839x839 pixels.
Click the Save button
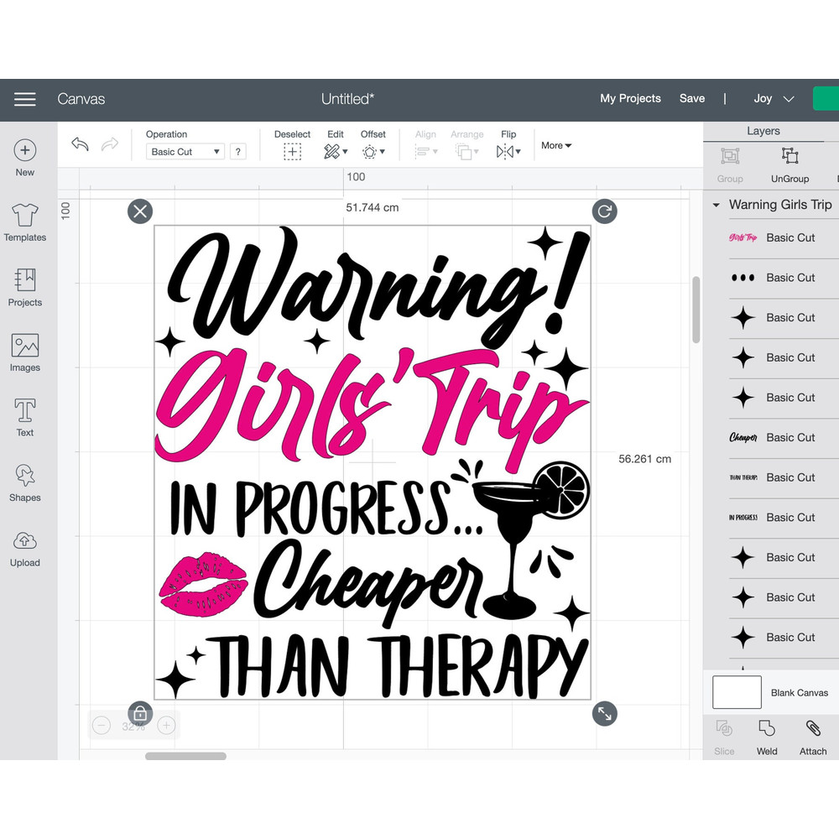[692, 98]
